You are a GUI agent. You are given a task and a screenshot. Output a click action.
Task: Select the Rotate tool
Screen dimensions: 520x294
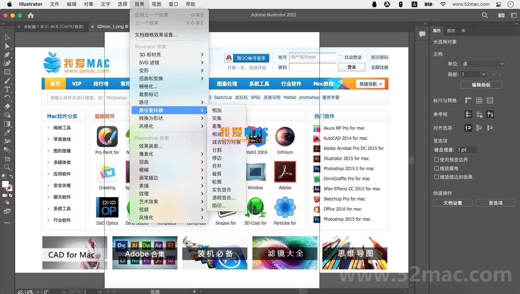(7, 98)
